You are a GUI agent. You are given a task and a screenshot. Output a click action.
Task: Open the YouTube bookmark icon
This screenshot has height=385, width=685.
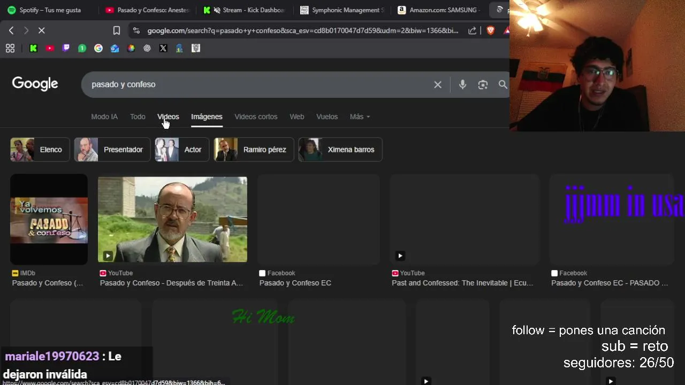(50, 48)
